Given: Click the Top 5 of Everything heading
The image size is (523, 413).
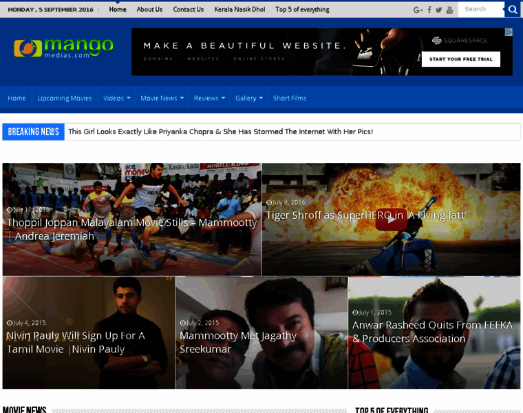Looking at the screenshot, I should (x=392, y=410).
